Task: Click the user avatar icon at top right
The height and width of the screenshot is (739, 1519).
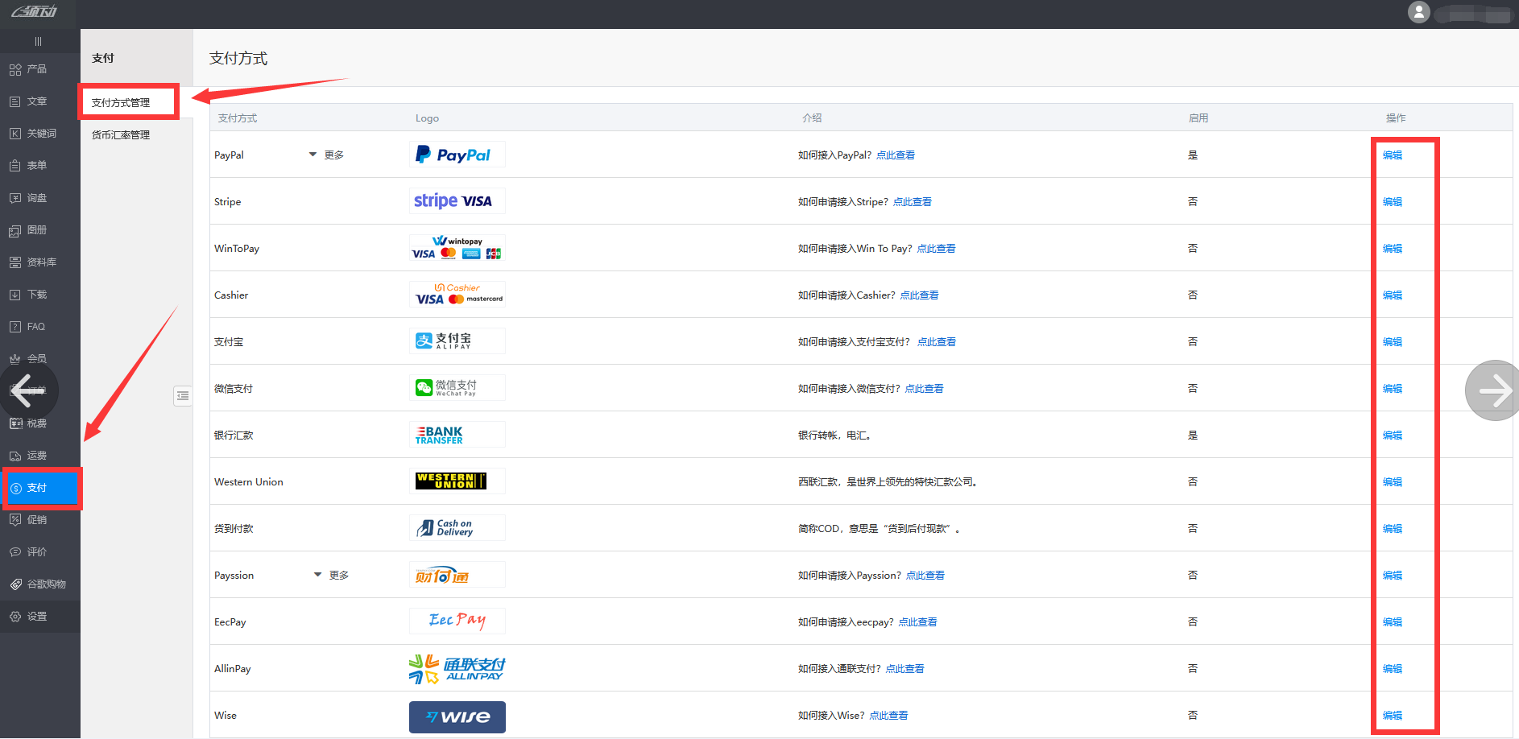Action: pyautogui.click(x=1418, y=12)
